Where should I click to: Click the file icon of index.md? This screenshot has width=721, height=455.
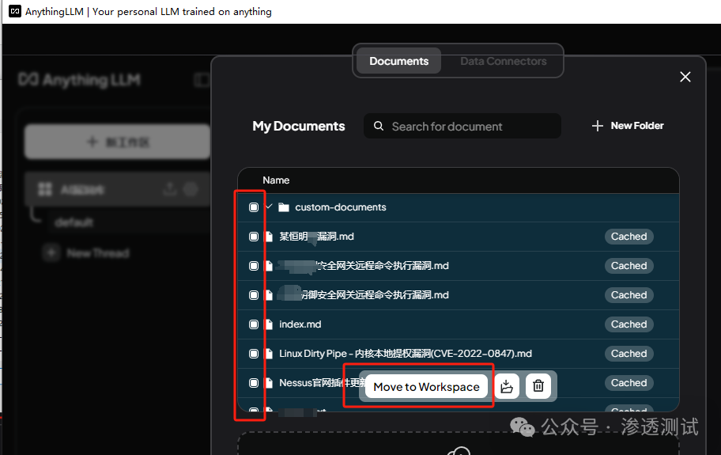pyautogui.click(x=269, y=324)
